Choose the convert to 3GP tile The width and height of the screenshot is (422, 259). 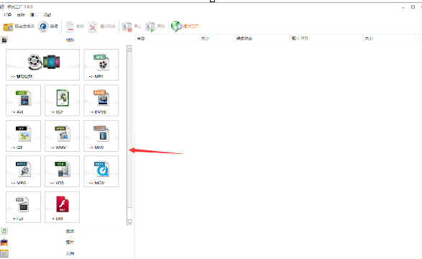62,101
